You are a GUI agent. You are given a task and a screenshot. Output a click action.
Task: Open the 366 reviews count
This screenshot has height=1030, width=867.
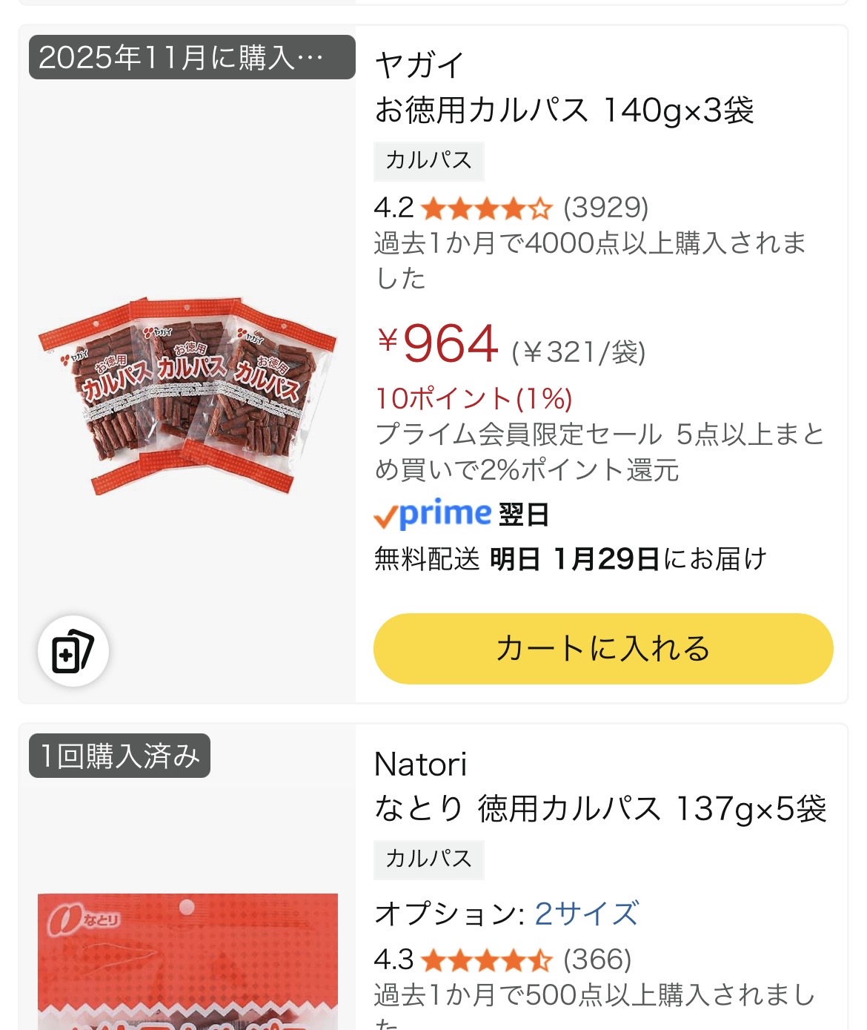597,960
